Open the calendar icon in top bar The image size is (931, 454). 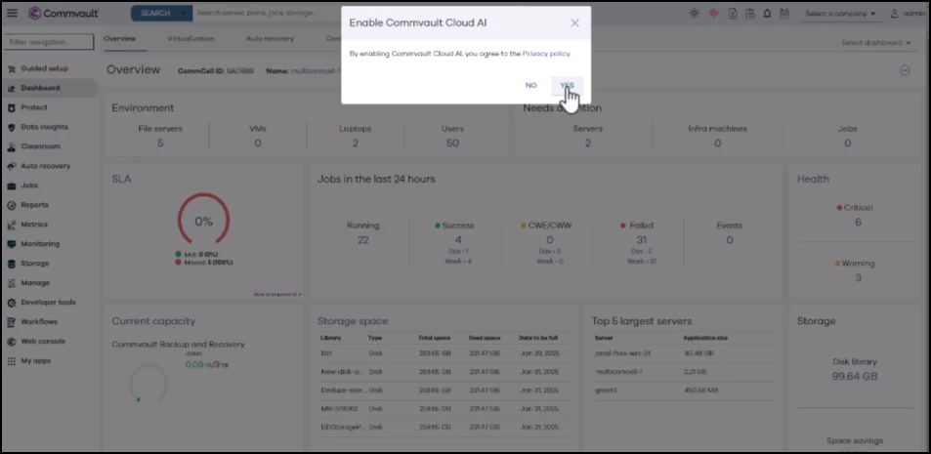click(x=784, y=13)
